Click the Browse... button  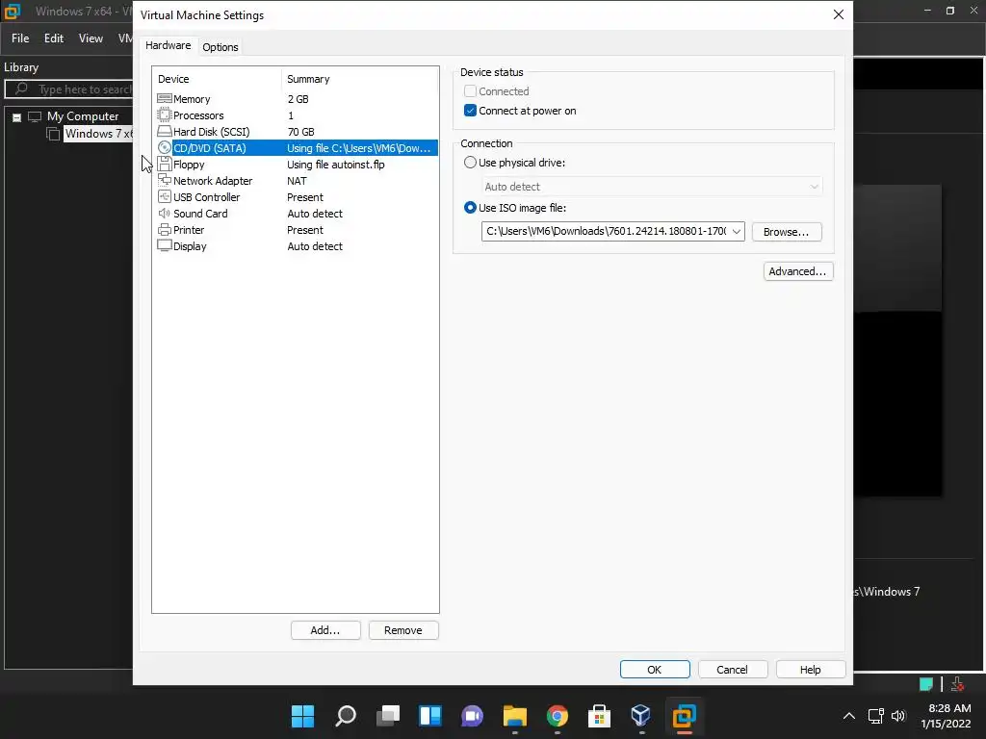[x=786, y=232]
